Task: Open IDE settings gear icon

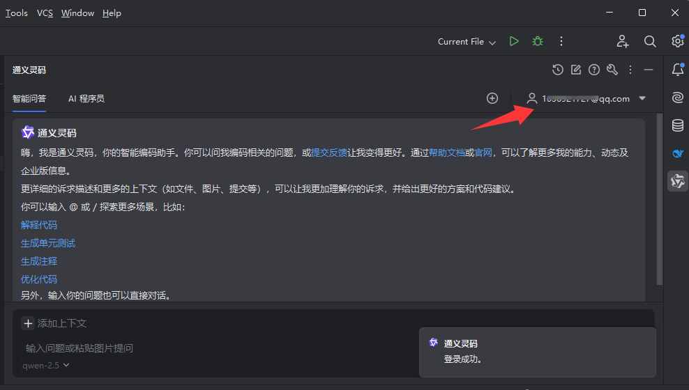Action: [x=678, y=41]
